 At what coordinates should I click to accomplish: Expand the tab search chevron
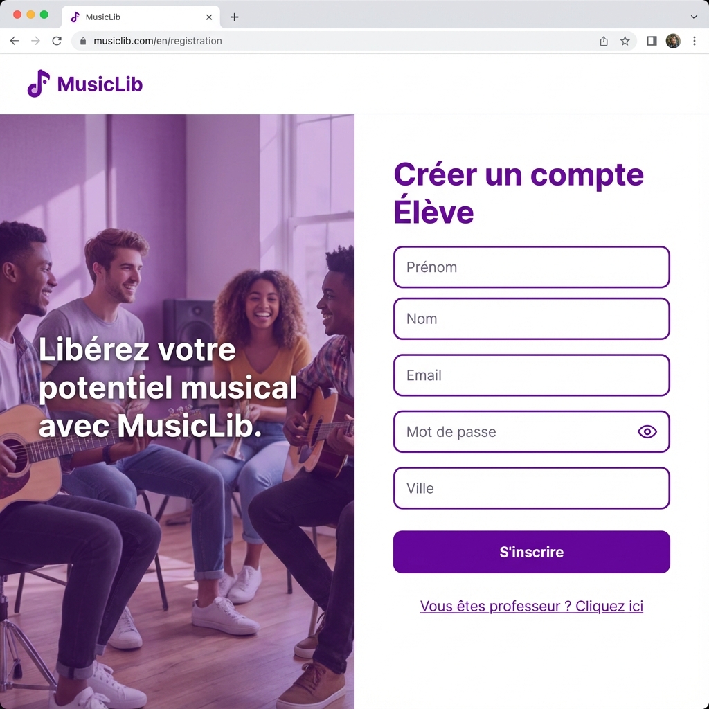tap(694, 17)
